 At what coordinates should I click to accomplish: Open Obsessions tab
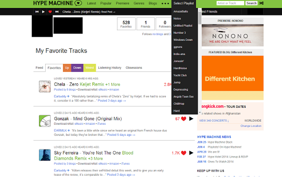click(x=134, y=68)
